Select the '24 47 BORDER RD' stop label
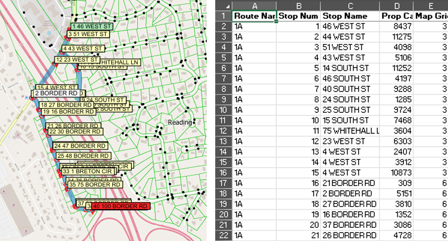 (80, 146)
